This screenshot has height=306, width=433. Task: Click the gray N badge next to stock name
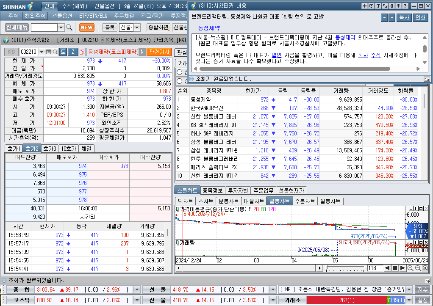pos(142,52)
